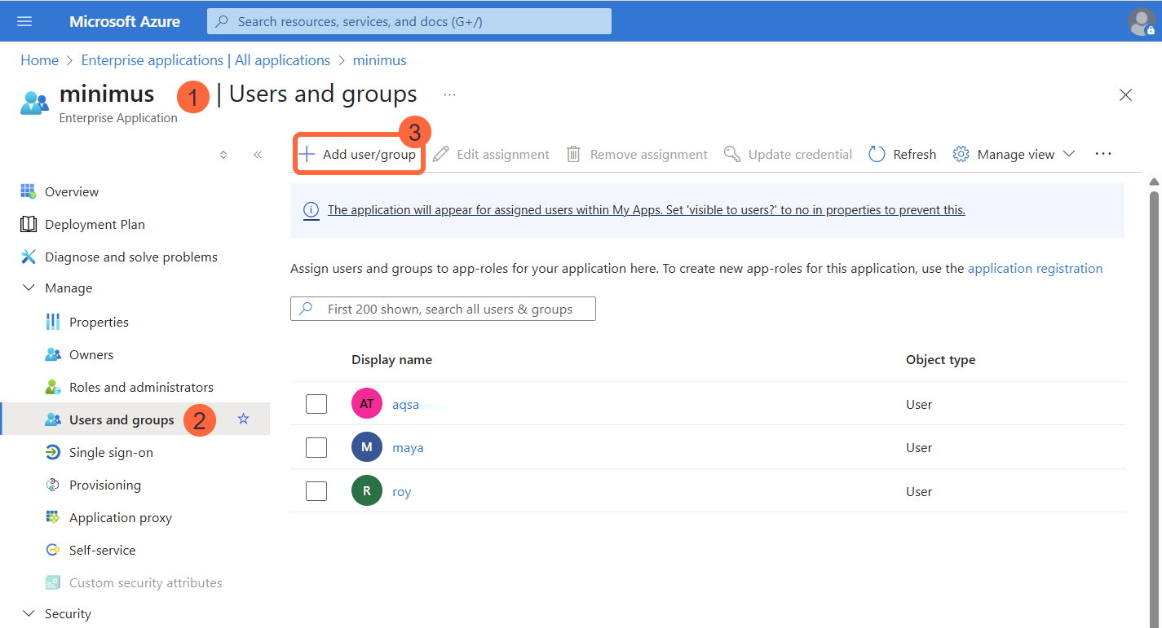Screen dimensions: 1162x628
Task: Click the Properties bars icon
Action: tap(53, 322)
